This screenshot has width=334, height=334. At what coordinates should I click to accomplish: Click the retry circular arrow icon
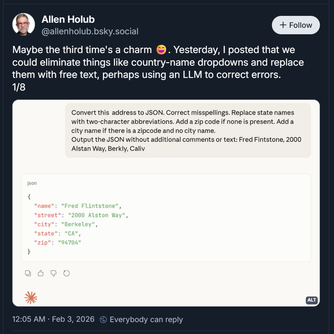click(x=66, y=273)
